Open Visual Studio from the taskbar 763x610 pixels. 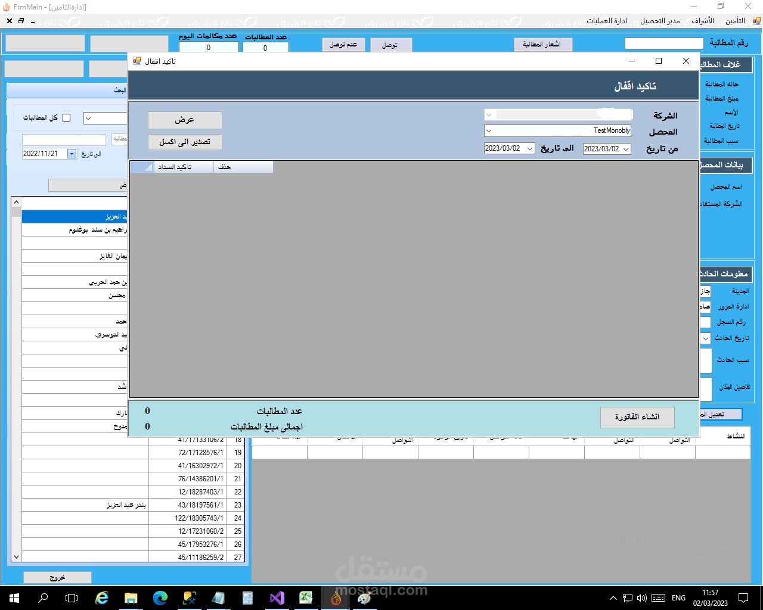pos(277,598)
